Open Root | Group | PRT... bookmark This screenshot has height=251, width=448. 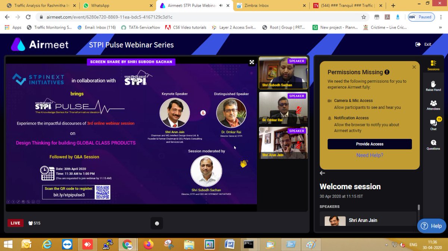click(284, 27)
